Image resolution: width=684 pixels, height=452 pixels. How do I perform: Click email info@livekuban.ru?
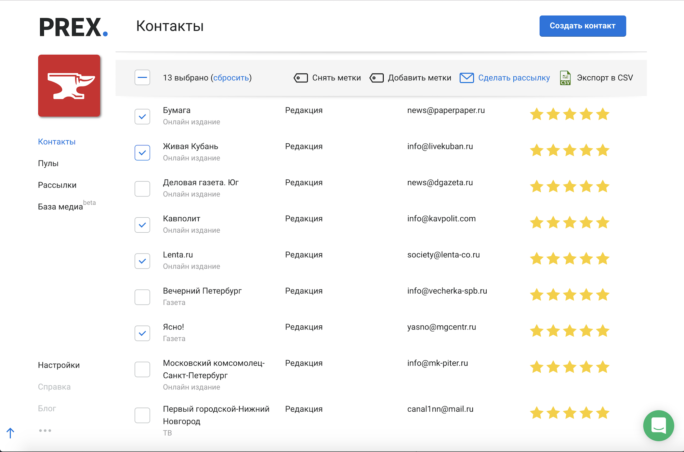pos(440,146)
